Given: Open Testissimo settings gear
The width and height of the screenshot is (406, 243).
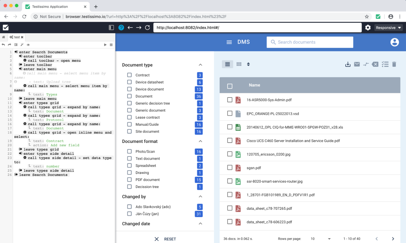Looking at the screenshot, I should (x=368, y=27).
